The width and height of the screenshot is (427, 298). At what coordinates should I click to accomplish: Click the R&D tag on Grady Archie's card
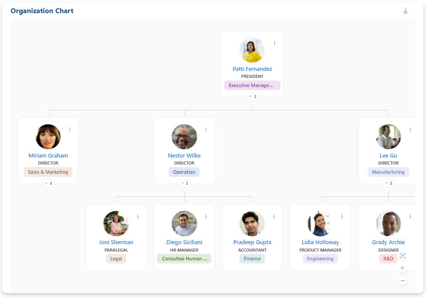point(388,259)
